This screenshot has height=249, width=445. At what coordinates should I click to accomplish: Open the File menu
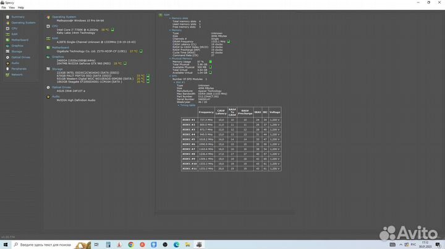pos(4,7)
